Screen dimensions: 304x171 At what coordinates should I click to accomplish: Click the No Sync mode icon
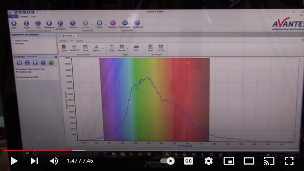pos(86,23)
